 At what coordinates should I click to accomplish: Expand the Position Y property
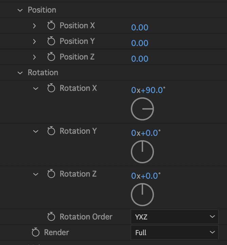point(34,42)
